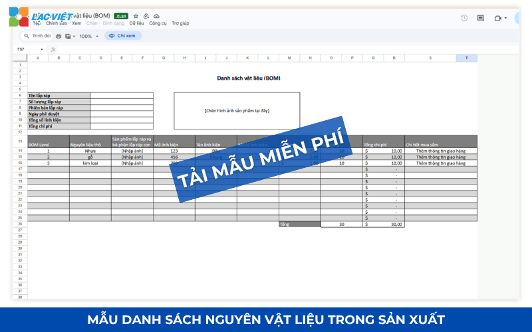Select row 26 header
Image resolution: width=532 pixels, height=332 pixels.
point(20,224)
